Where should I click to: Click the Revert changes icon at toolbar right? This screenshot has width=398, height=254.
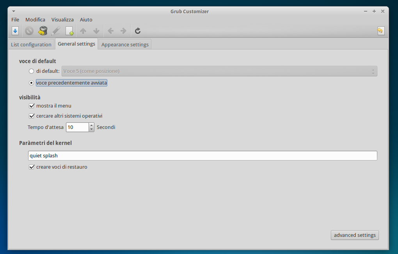(381, 31)
